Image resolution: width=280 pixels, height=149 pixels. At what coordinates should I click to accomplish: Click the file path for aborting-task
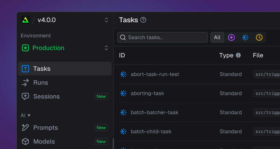(x=267, y=93)
